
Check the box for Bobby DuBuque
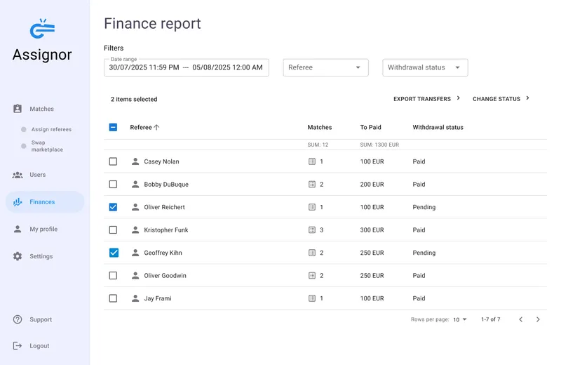(x=113, y=185)
